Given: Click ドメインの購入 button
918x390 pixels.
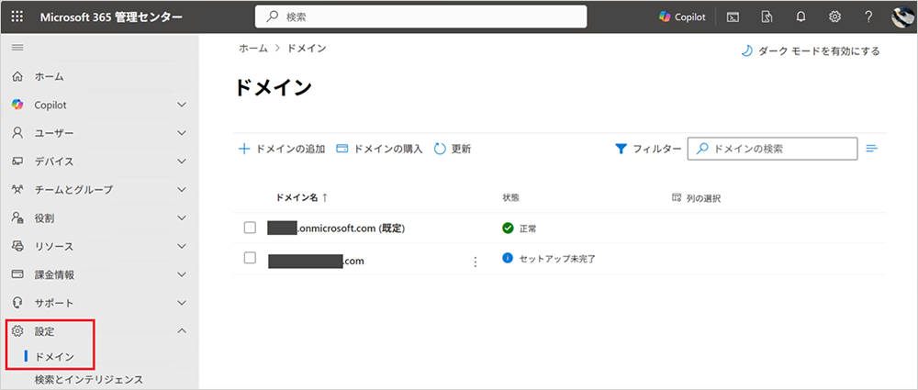Looking at the screenshot, I should pos(379,149).
